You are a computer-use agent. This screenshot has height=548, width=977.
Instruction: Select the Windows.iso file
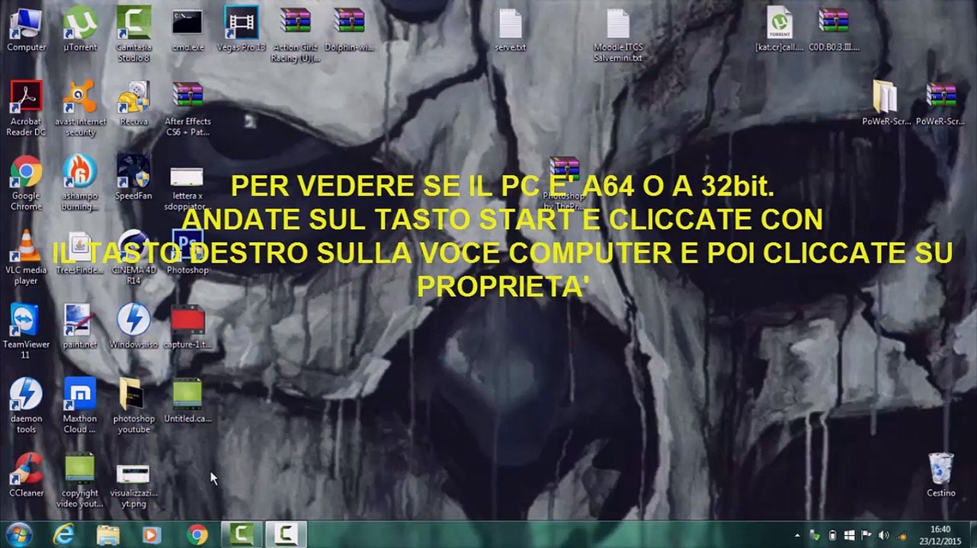click(x=133, y=326)
